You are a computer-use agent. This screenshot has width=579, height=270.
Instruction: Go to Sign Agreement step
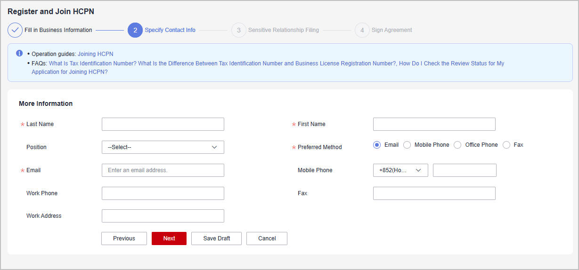click(391, 30)
